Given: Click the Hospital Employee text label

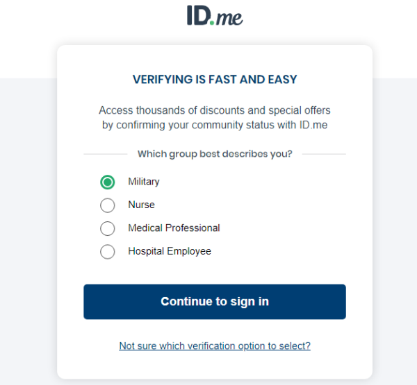Looking at the screenshot, I should coord(169,251).
